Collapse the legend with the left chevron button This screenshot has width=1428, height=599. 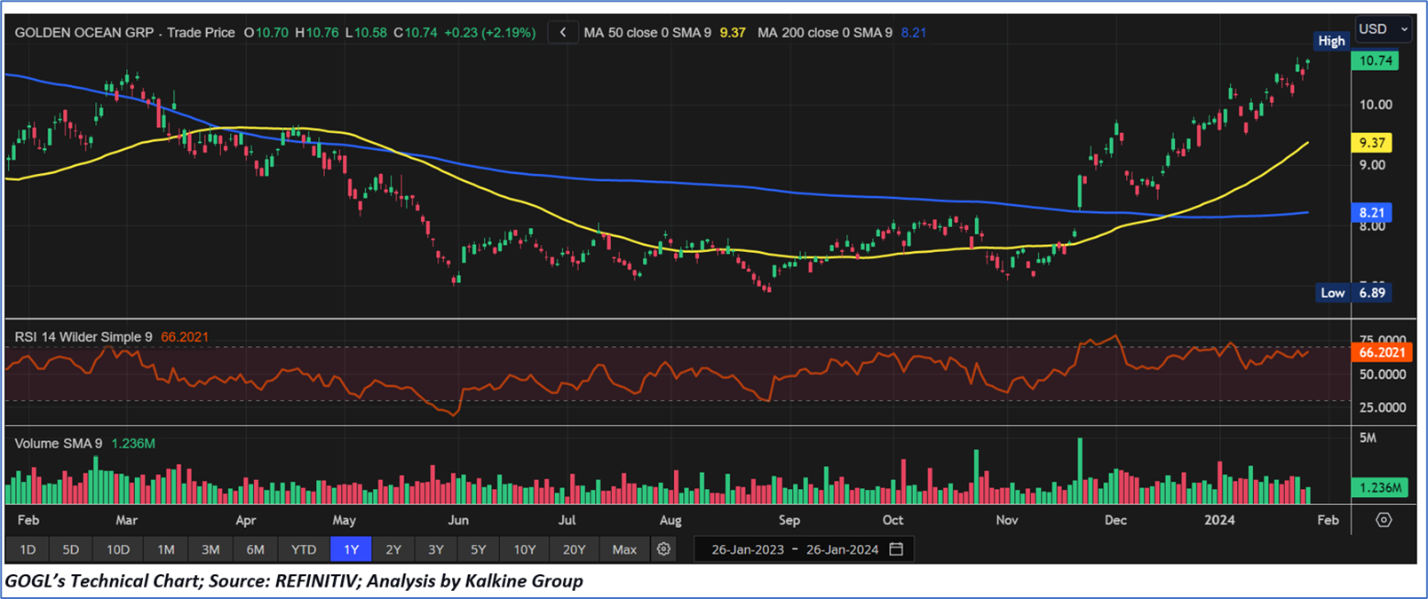click(x=562, y=33)
